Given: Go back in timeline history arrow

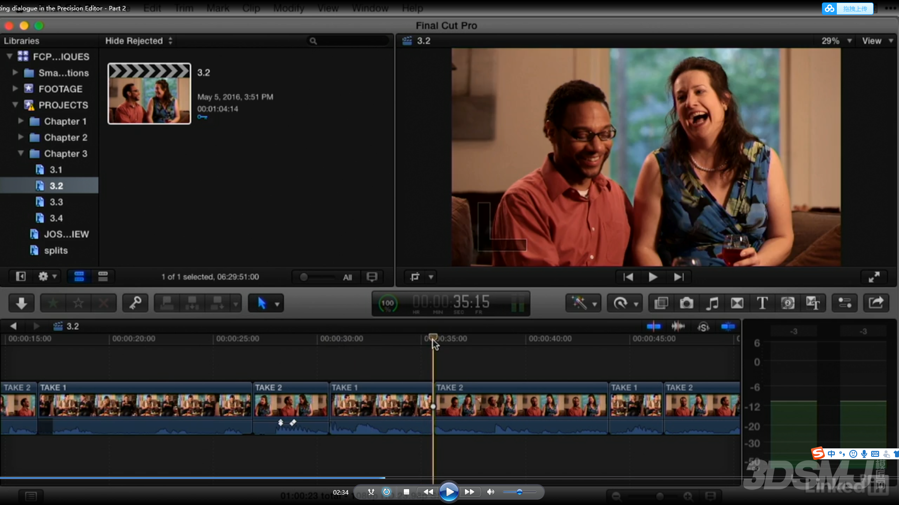Looking at the screenshot, I should [13, 326].
